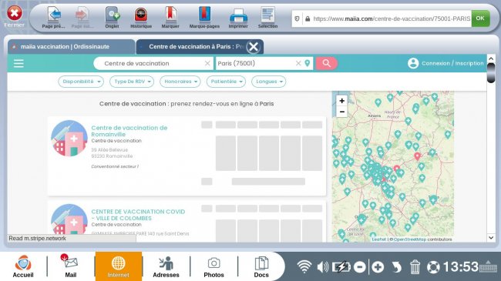The width and height of the screenshot is (501, 281).
Task: Open the Patientèle filter dropdown
Action: pos(226,82)
